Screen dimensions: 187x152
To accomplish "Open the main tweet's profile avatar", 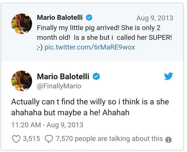I will tap(21, 81).
